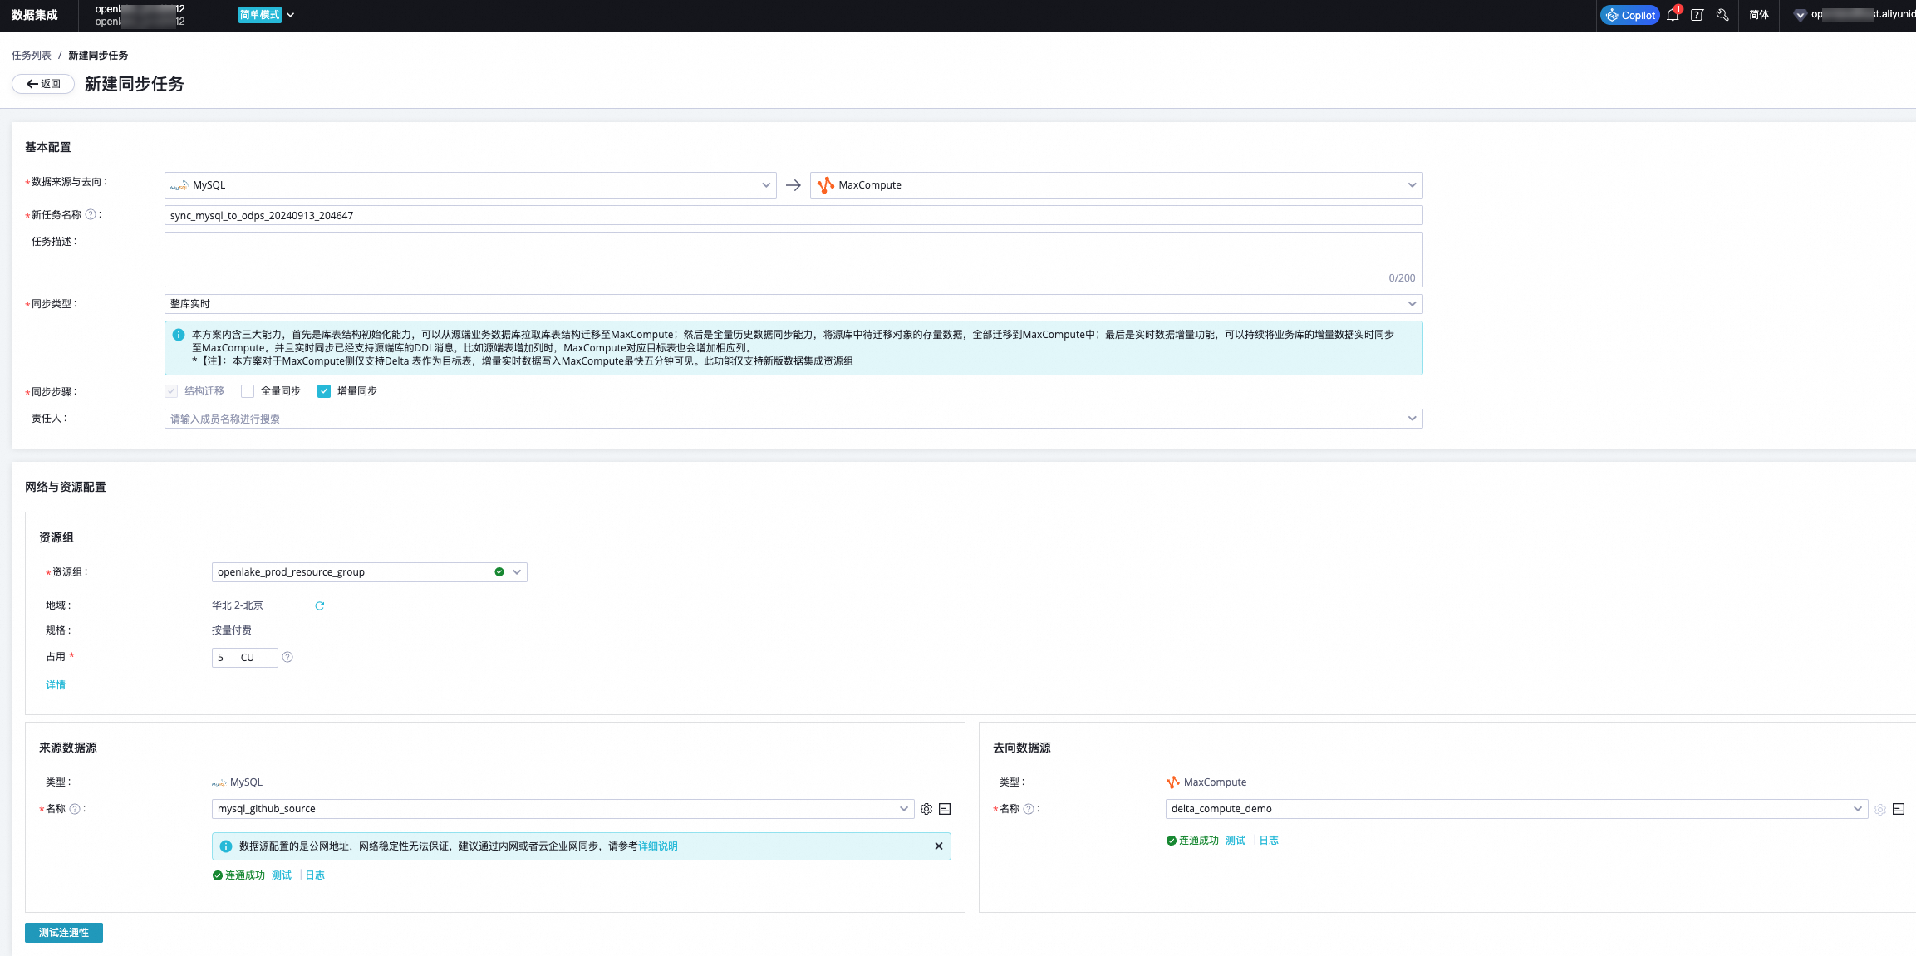Show help for destination 名称

(x=1029, y=809)
